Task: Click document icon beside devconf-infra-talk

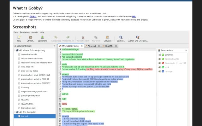Action: [x=19, y=54]
